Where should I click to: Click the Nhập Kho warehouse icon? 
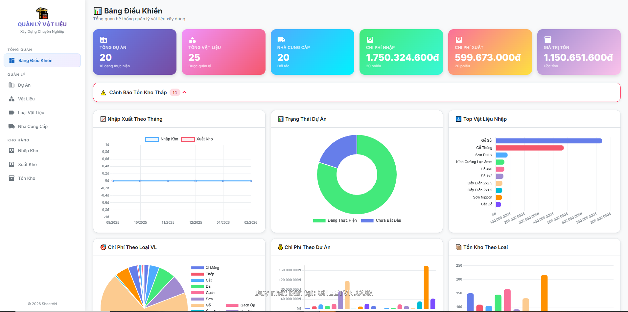pos(12,151)
